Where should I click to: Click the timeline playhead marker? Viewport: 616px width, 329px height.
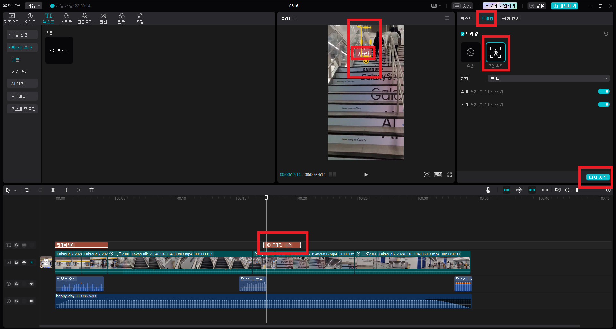266,198
